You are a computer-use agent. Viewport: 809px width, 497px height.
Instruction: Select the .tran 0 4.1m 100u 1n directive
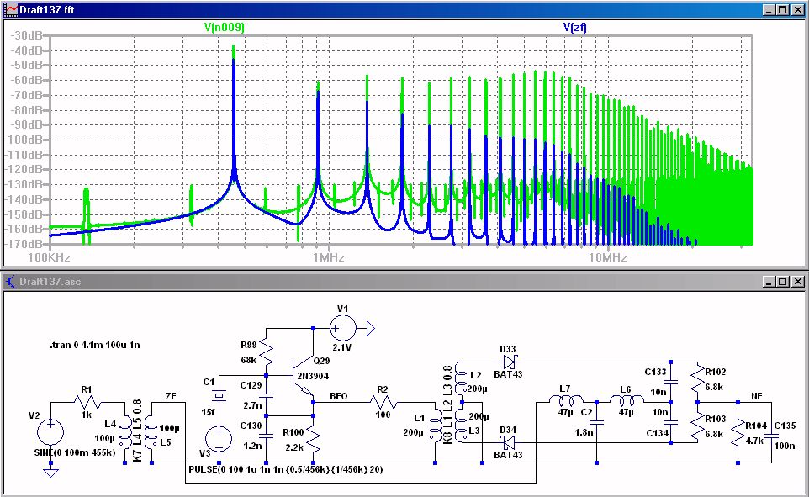95,345
